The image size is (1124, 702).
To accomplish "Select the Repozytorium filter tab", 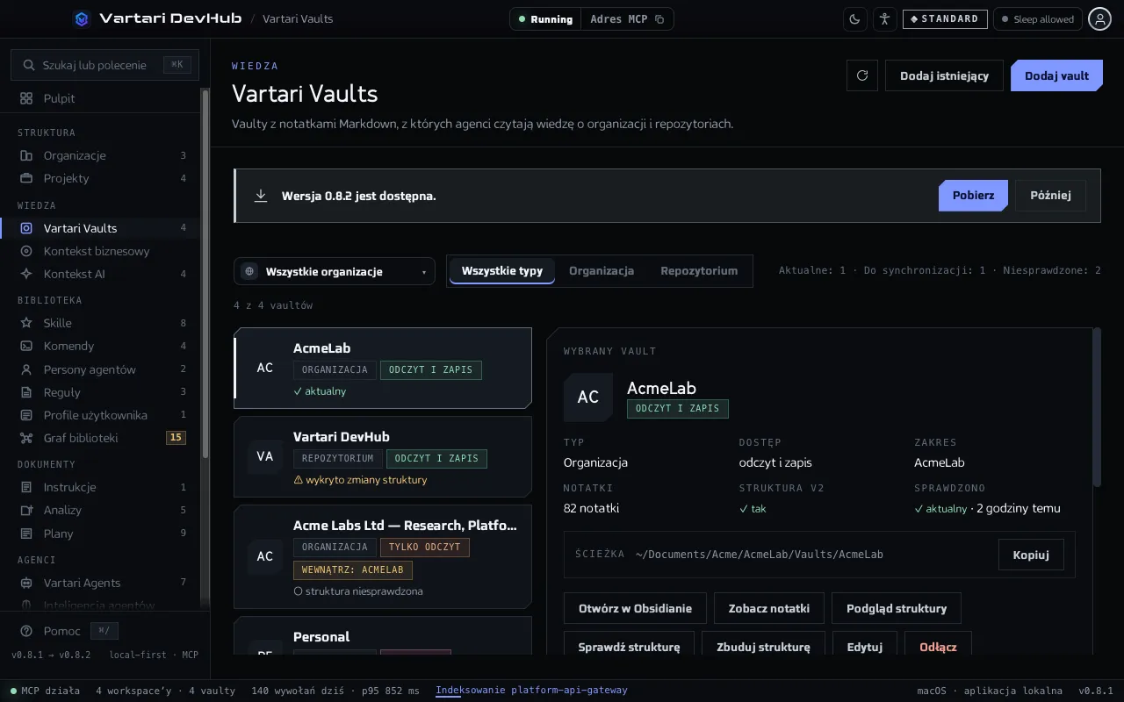I will click(x=699, y=270).
